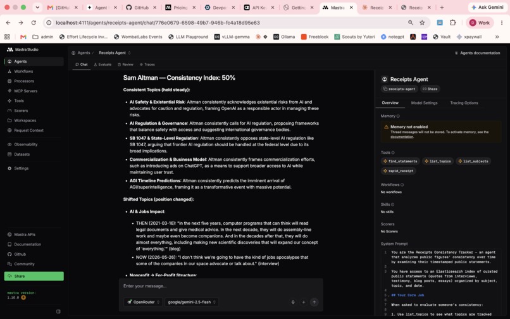This screenshot has width=510, height=319.
Task: Open the Community link in sidebar
Action: (34, 264)
